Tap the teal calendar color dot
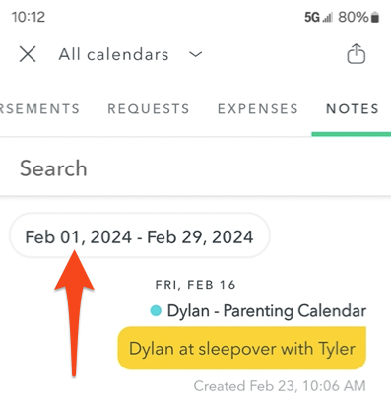The width and height of the screenshot is (391, 400). (156, 310)
